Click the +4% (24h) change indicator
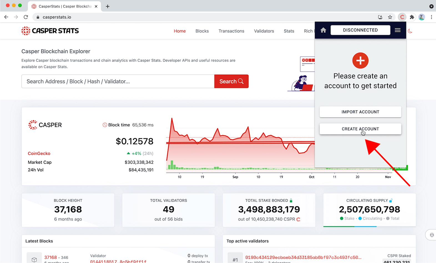436x263 pixels. click(x=140, y=153)
